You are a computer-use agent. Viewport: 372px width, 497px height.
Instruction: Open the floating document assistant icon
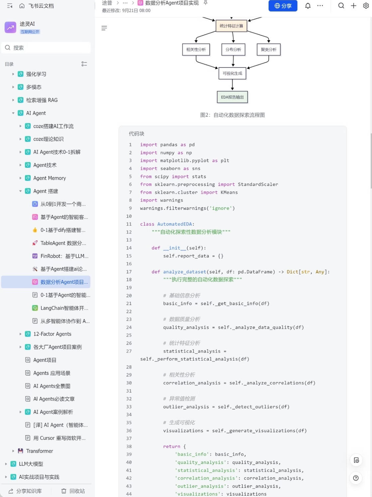[x=356, y=460]
